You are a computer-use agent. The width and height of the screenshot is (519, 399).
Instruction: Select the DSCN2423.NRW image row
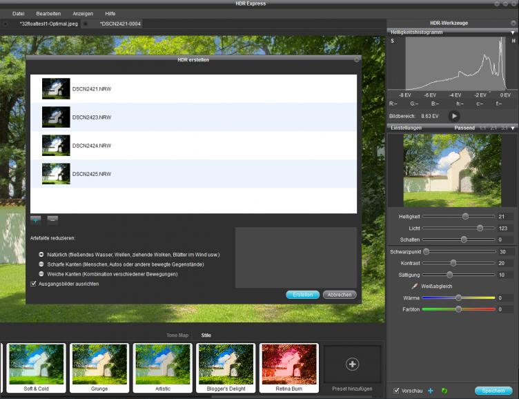click(x=194, y=117)
